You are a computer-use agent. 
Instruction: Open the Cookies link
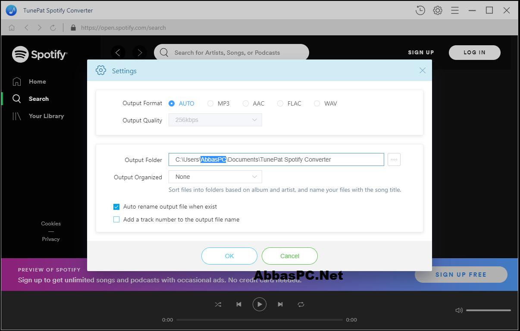pos(51,224)
